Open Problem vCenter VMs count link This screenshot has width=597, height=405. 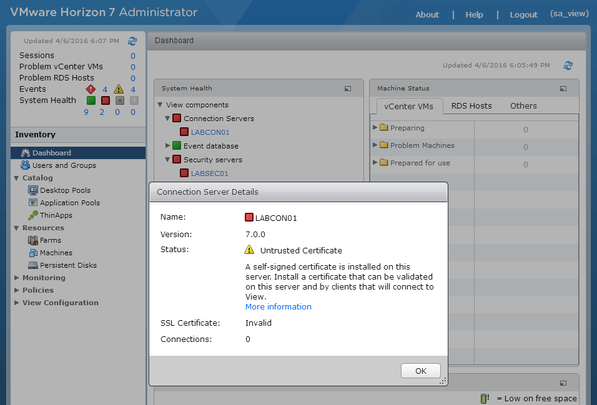coord(133,67)
